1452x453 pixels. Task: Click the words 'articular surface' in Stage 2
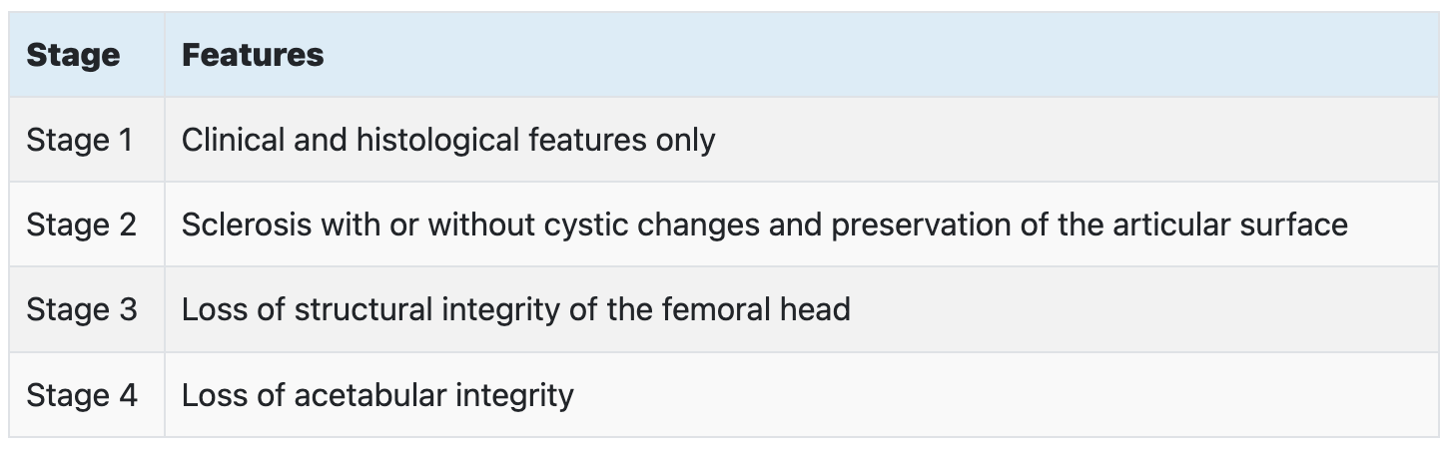(1230, 225)
